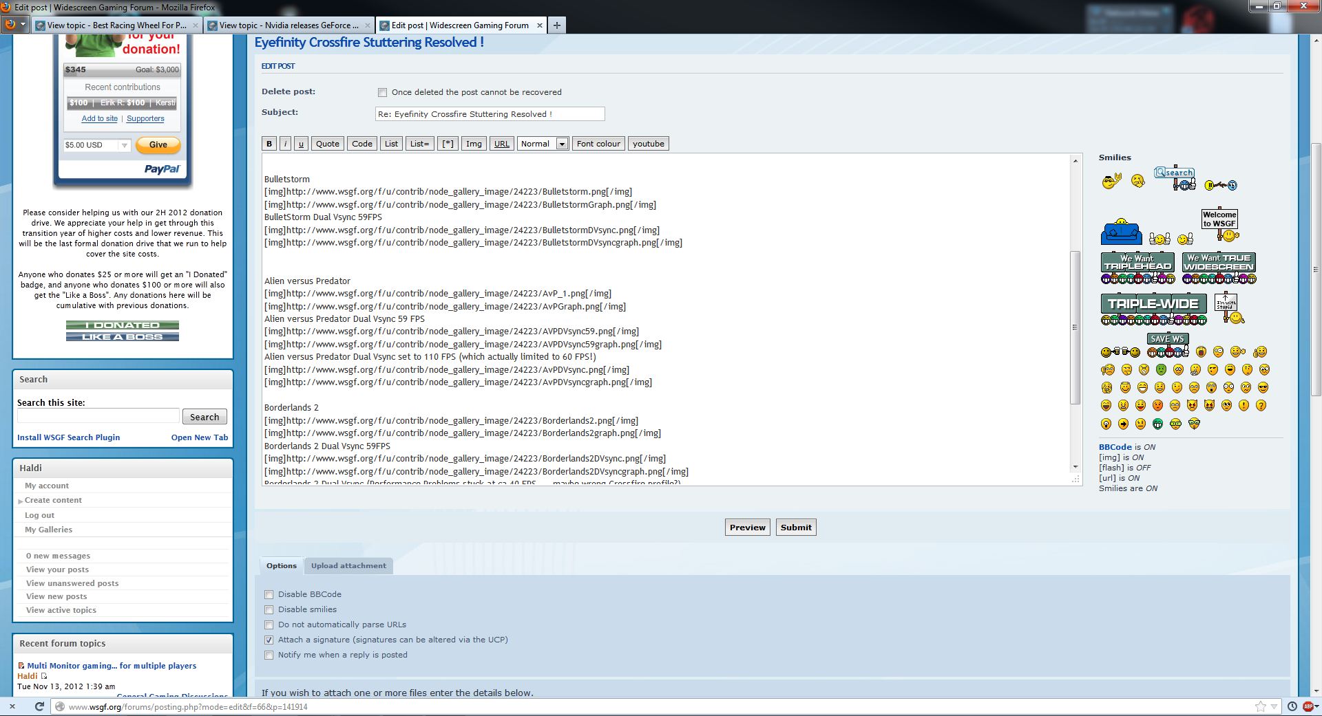
Task: Insert Img BBCode tag
Action: [474, 144]
